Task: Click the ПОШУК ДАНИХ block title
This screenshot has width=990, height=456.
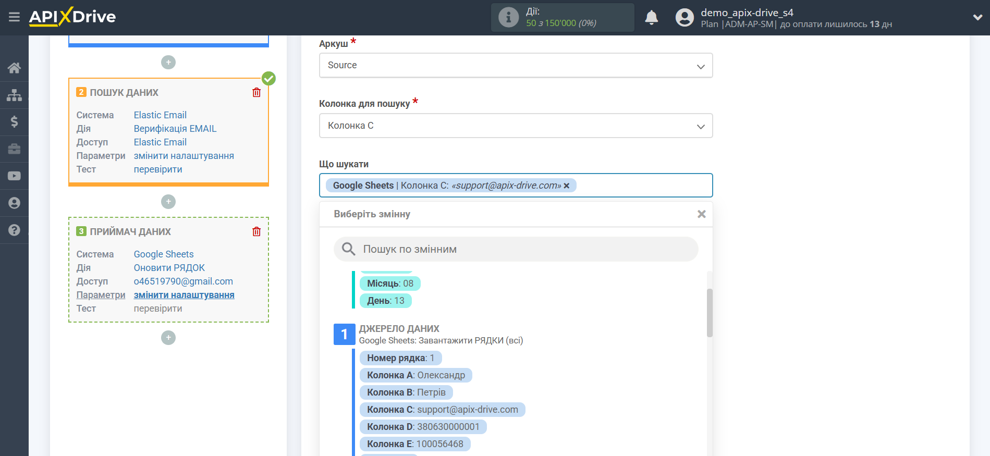Action: tap(124, 93)
